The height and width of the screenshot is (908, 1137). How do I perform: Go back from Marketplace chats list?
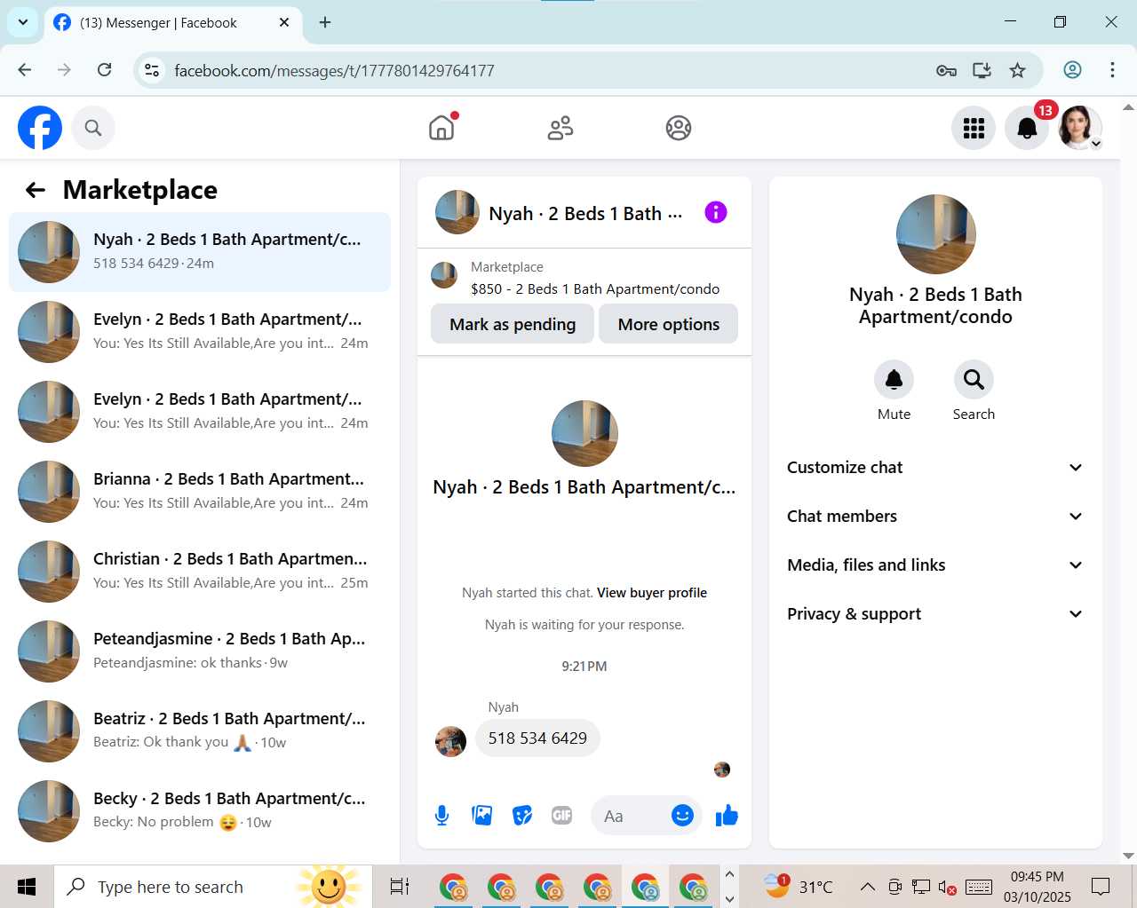[x=36, y=189]
